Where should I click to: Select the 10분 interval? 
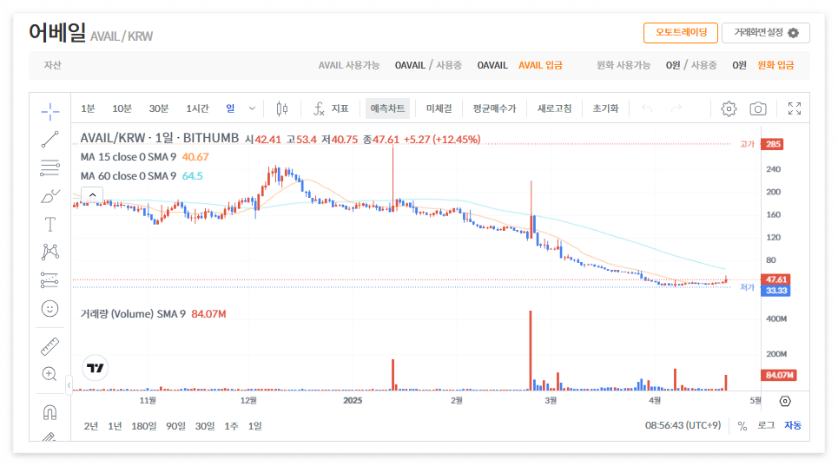point(122,108)
